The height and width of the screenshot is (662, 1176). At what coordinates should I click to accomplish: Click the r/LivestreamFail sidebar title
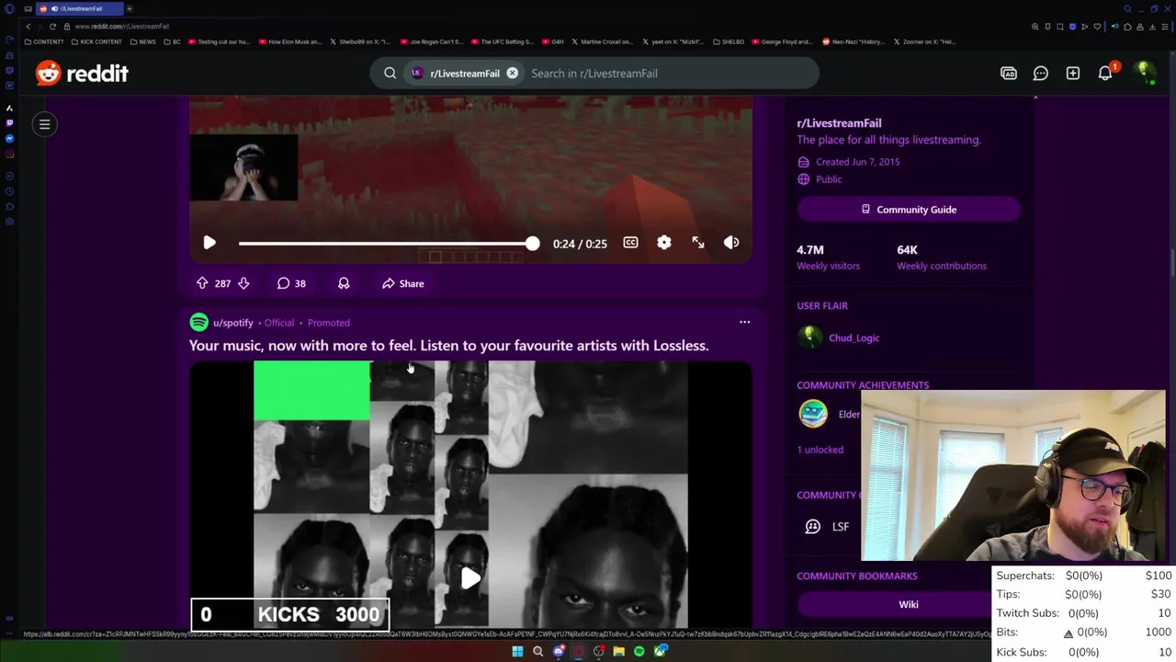point(839,123)
